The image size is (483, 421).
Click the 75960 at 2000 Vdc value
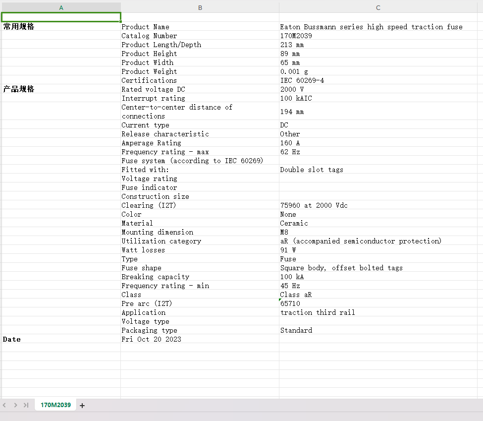coord(378,205)
